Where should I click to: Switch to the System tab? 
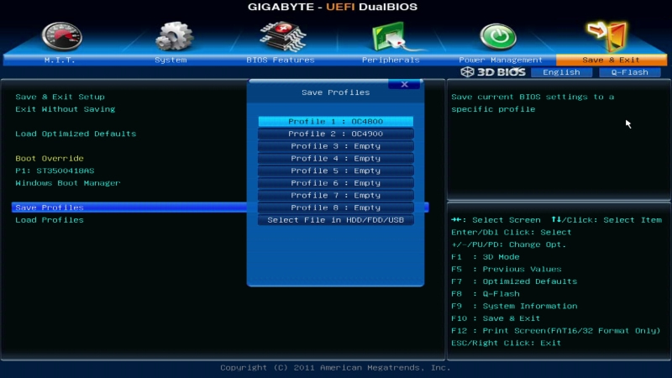171,60
